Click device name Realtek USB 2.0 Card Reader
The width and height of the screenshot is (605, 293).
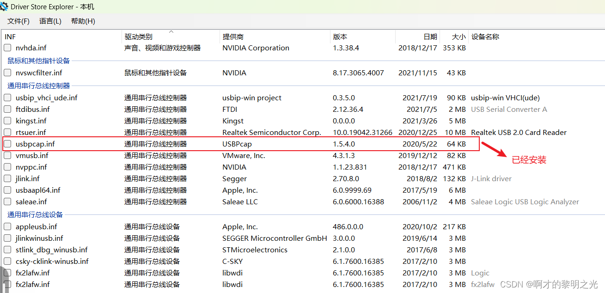pyautogui.click(x=519, y=132)
